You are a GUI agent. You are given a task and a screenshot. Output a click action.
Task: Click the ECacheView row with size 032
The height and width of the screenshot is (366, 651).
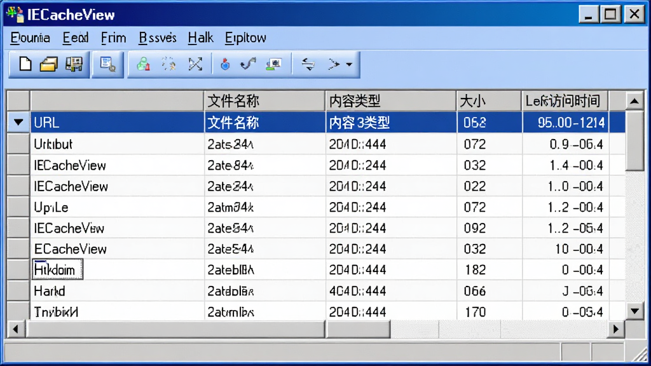328,249
